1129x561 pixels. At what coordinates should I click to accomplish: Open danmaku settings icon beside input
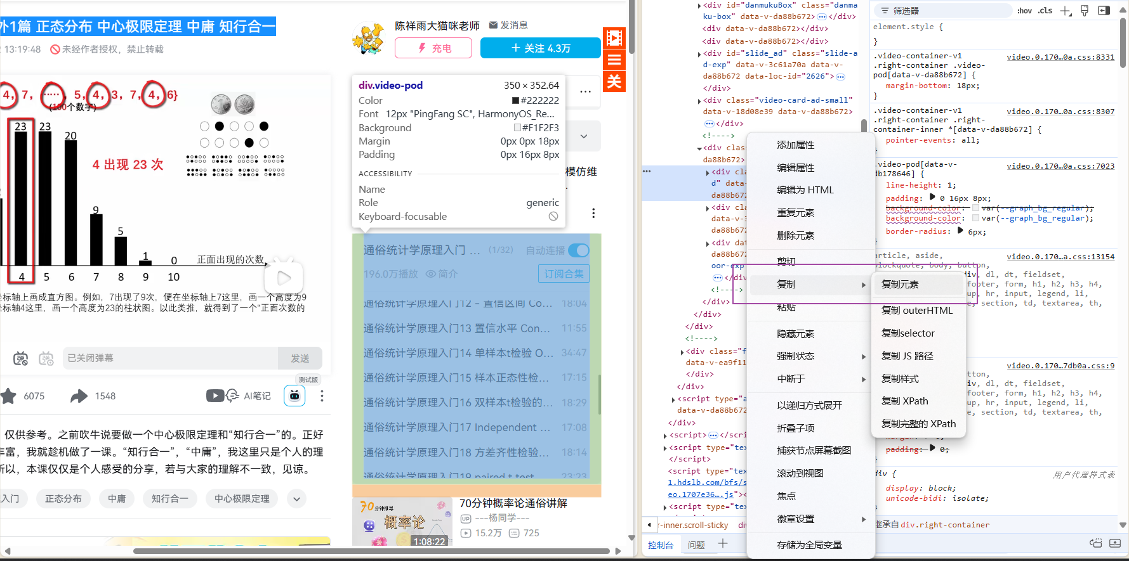(46, 359)
